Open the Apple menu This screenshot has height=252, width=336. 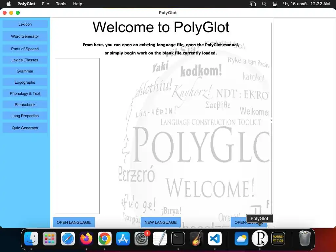9,4
